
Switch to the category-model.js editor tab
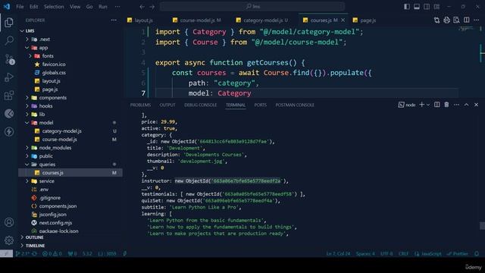tap(262, 20)
